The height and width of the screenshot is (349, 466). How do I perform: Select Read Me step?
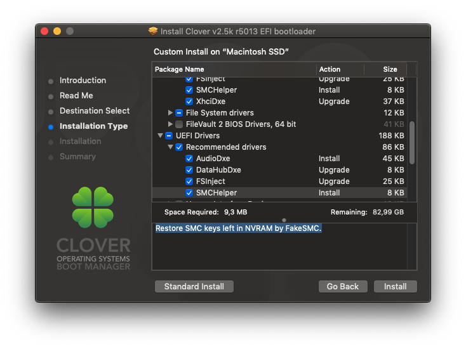(76, 95)
